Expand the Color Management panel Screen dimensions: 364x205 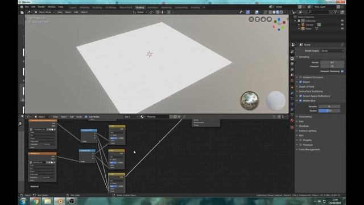click(309, 149)
